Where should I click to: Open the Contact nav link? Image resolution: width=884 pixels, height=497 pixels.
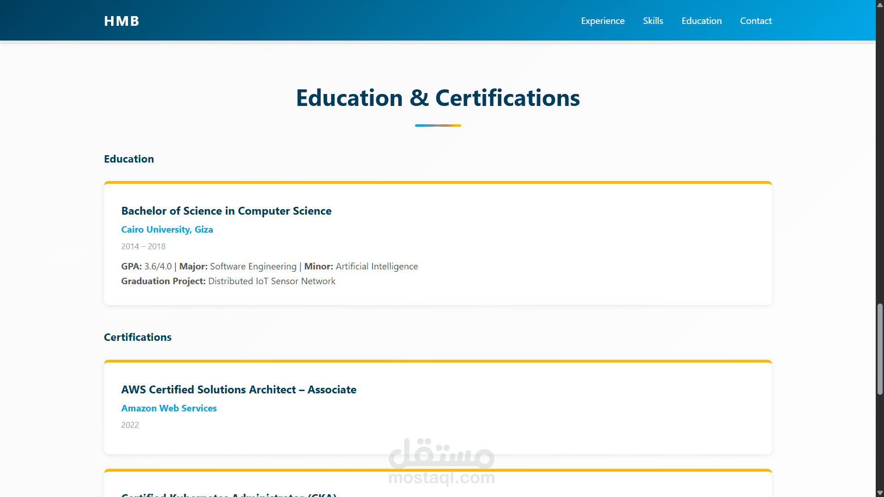point(755,21)
